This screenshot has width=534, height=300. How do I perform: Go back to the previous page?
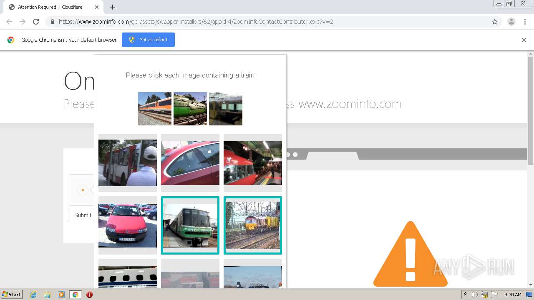click(x=9, y=22)
